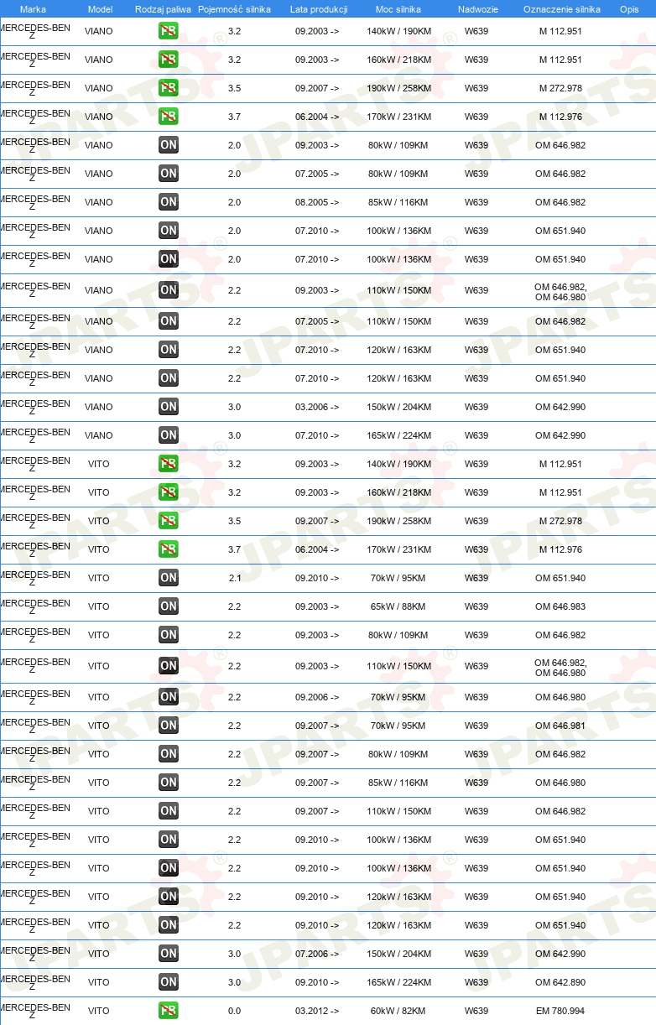
Task: Select production date 07.2006 ->
Action: tap(317, 954)
